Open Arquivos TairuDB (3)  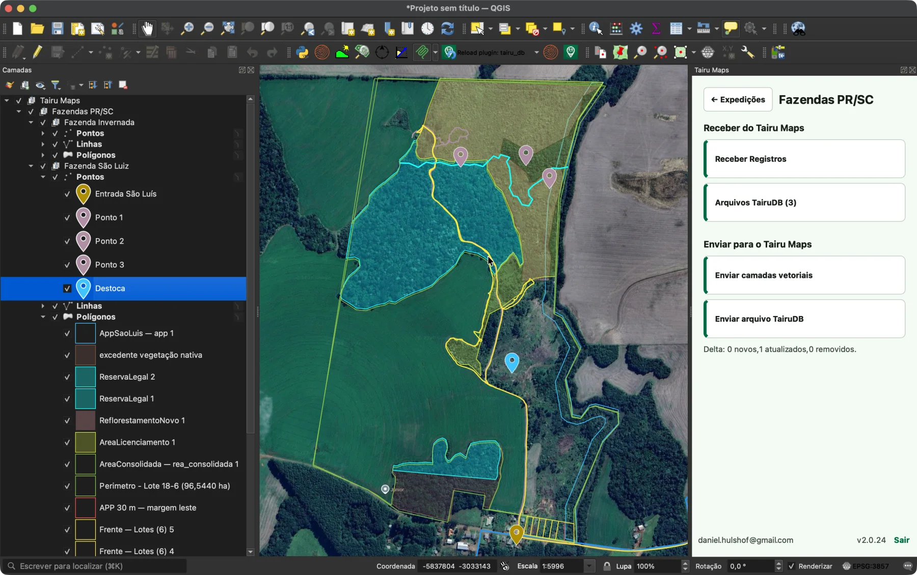(804, 203)
